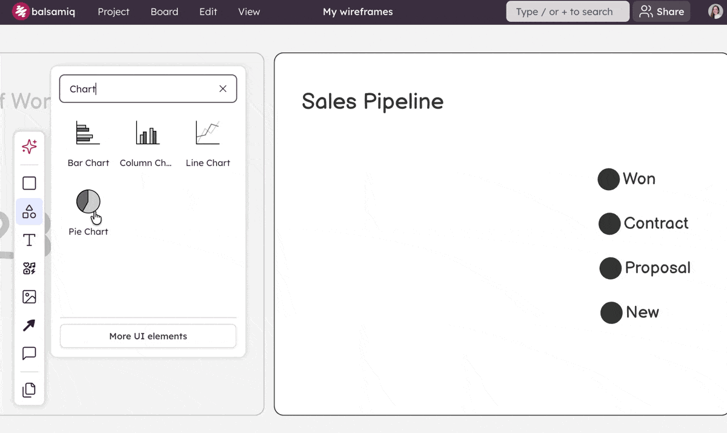This screenshot has width=727, height=433.
Task: Click the Share button
Action: (x=662, y=12)
